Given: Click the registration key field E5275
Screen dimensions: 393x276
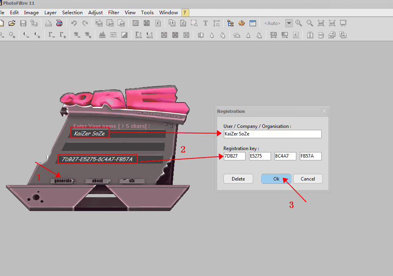Looking at the screenshot, I should (x=260, y=156).
